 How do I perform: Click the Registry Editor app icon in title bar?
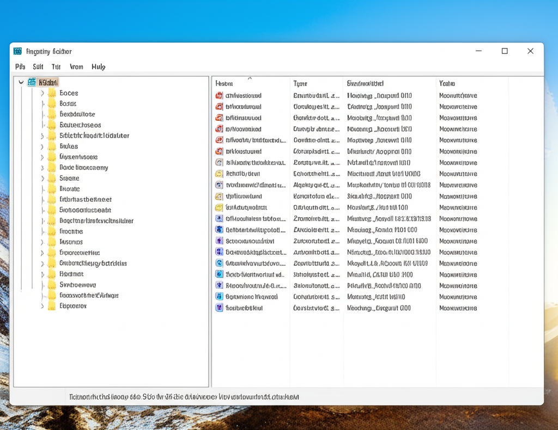pos(18,51)
